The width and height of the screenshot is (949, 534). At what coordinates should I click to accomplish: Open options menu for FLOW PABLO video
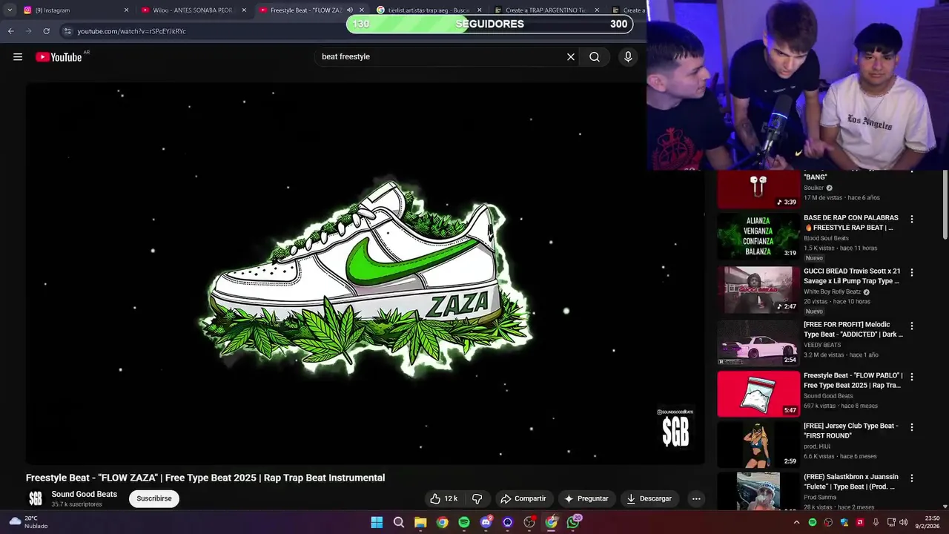tap(912, 377)
